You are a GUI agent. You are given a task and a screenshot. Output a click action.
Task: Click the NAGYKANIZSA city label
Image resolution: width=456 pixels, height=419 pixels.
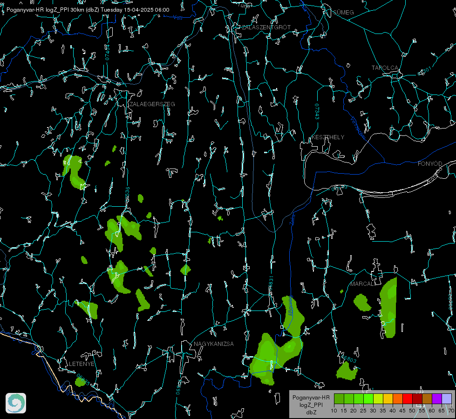coord(214,344)
